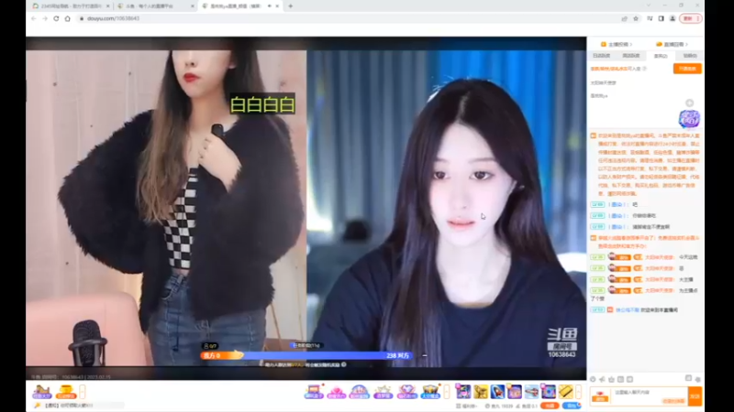Open the rainbow dome activity icon

tap(359, 392)
